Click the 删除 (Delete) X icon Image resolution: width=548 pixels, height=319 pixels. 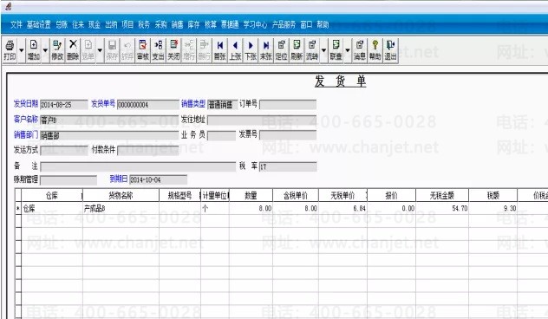point(73,50)
